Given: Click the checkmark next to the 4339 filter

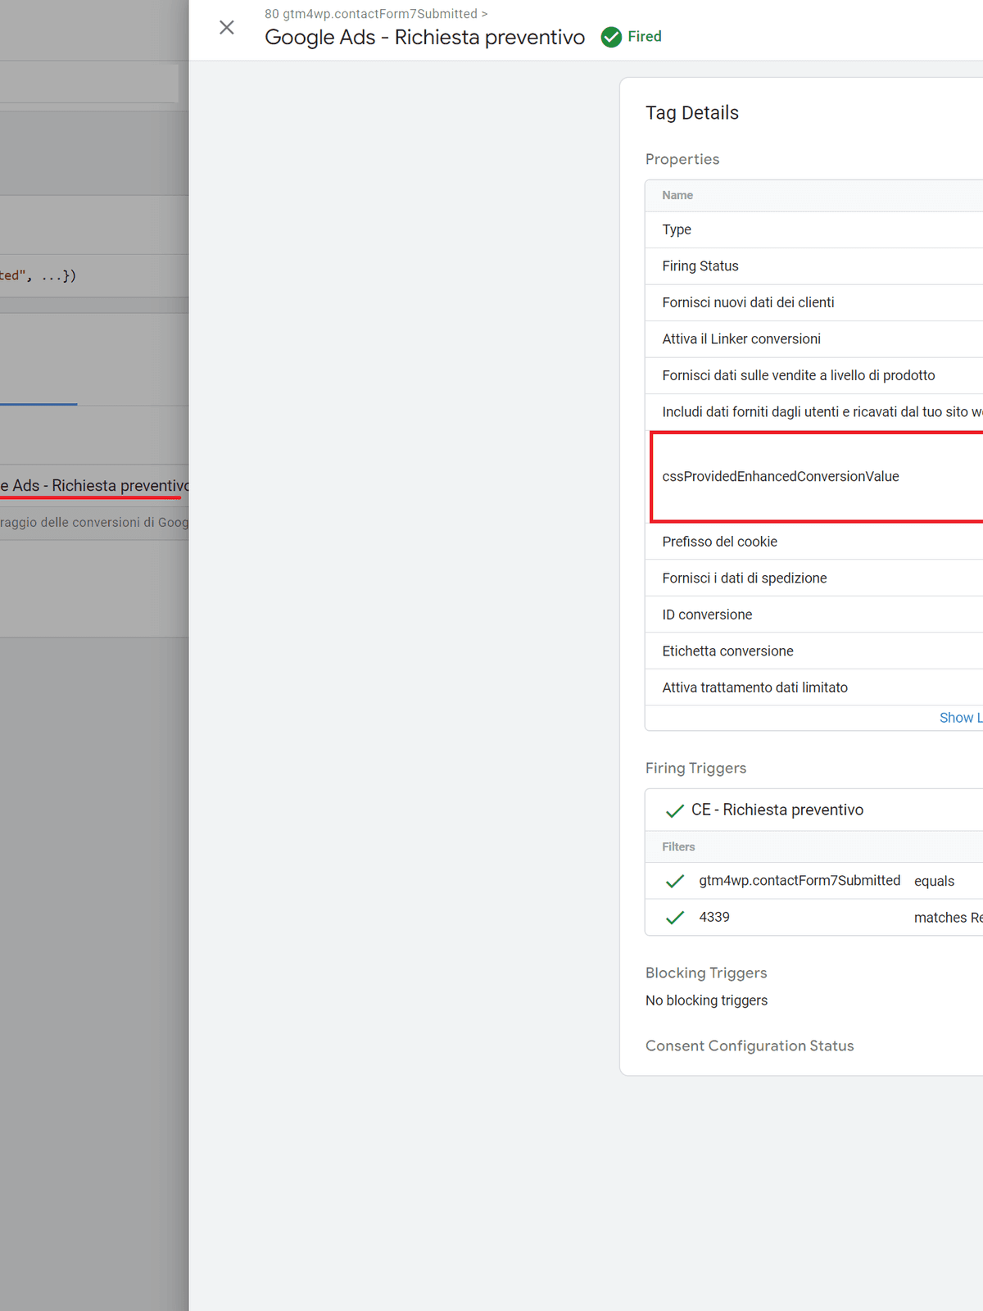Looking at the screenshot, I should (675, 918).
